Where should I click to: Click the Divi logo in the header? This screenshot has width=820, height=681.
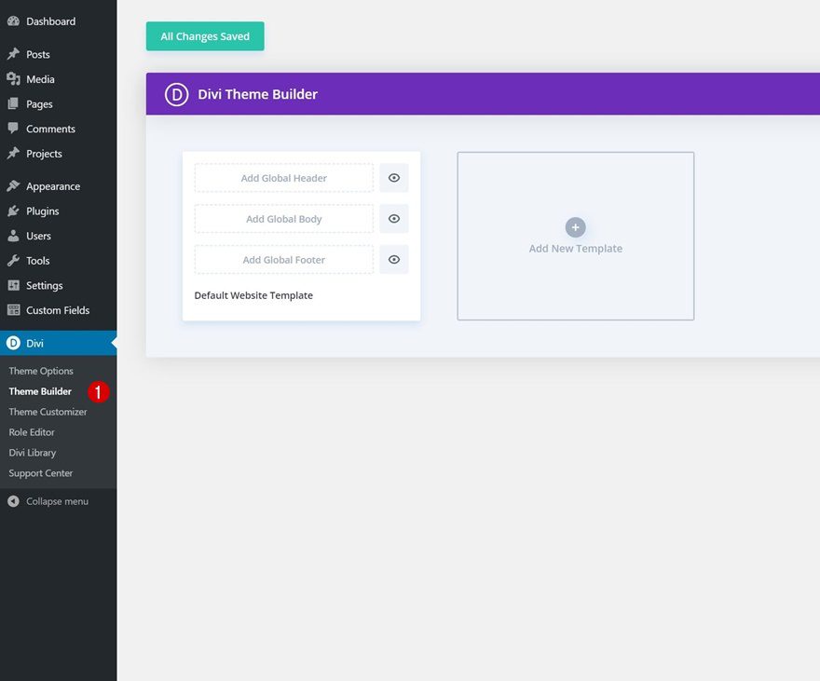coord(176,93)
